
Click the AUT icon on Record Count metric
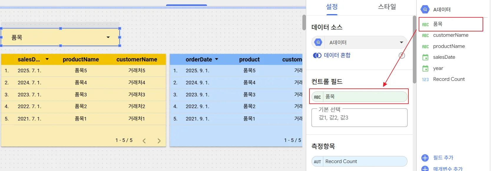317,162
